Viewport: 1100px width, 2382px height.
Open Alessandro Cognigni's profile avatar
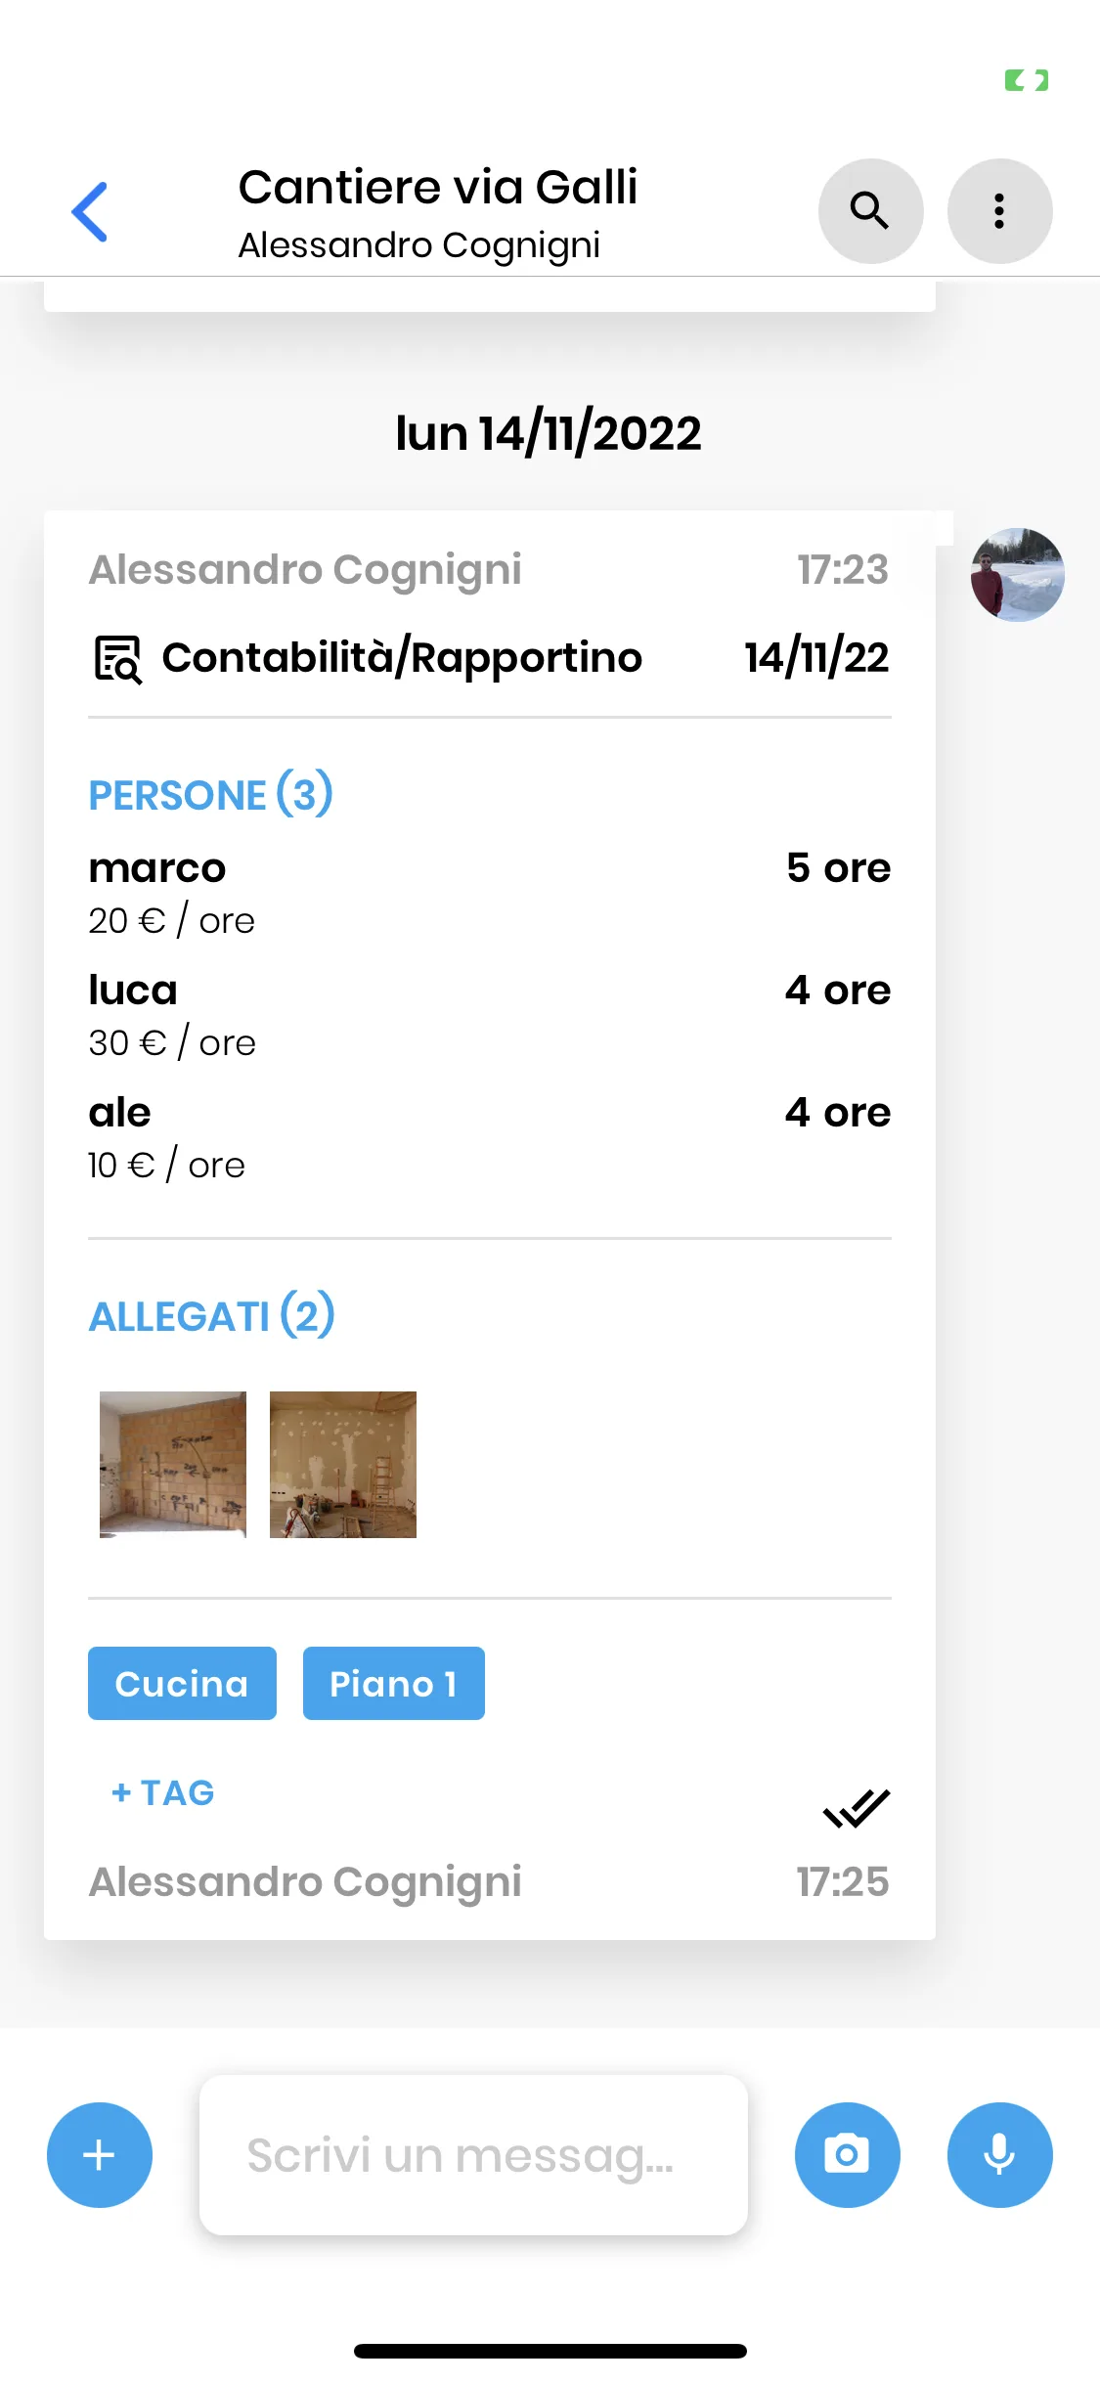1017,575
